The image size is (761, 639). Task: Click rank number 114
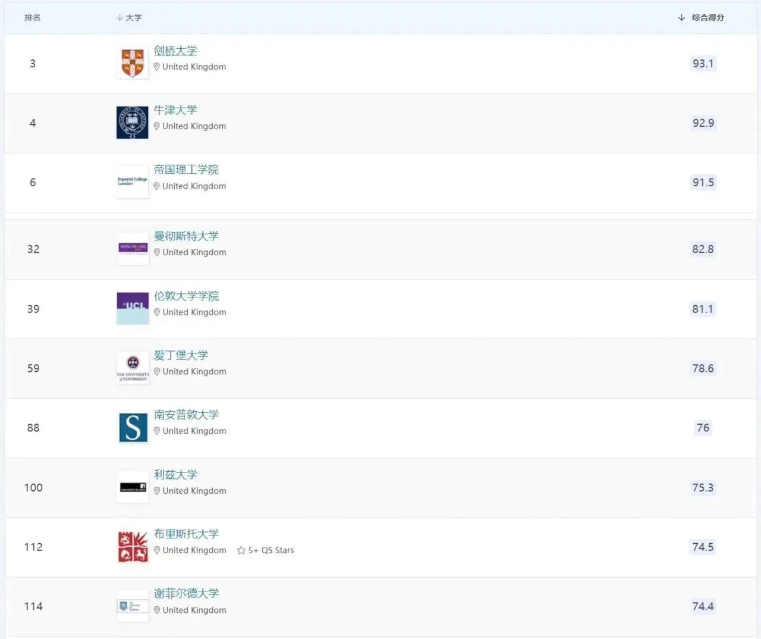[x=33, y=607]
